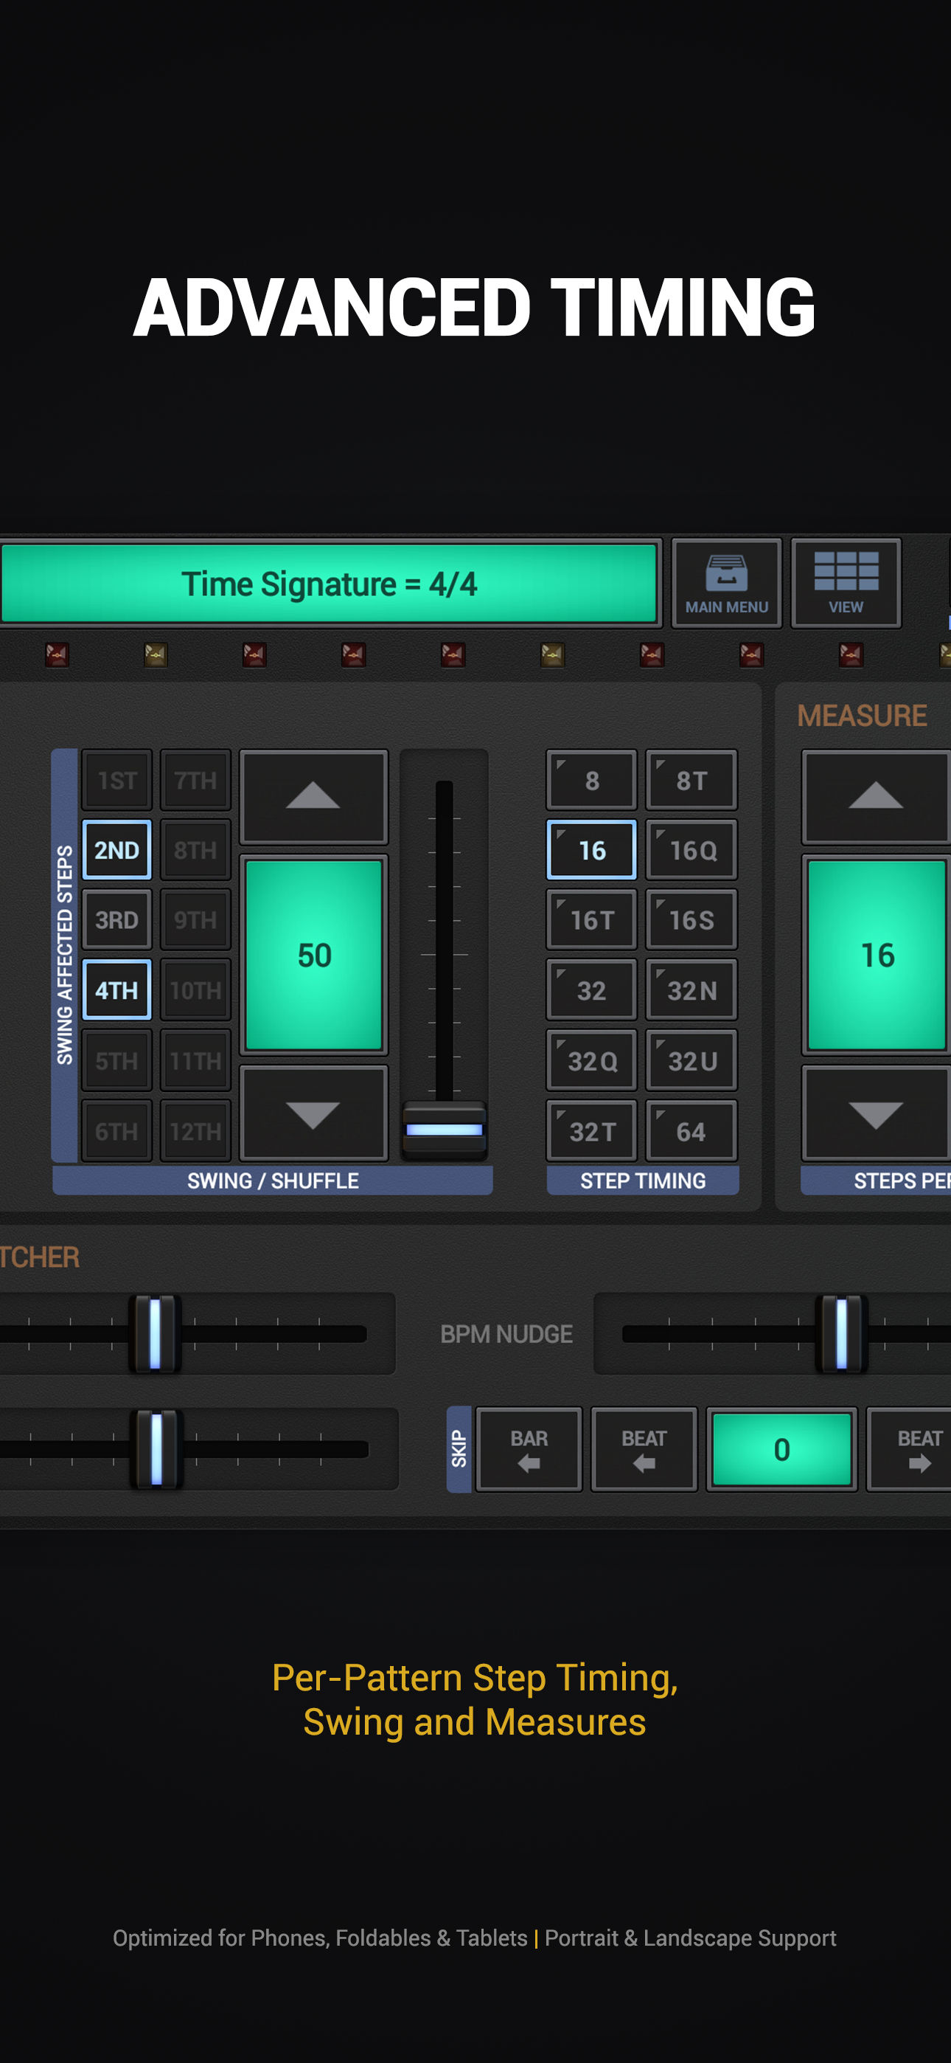Toggle 6TH swing affected step
The width and height of the screenshot is (951, 2063).
click(117, 1131)
